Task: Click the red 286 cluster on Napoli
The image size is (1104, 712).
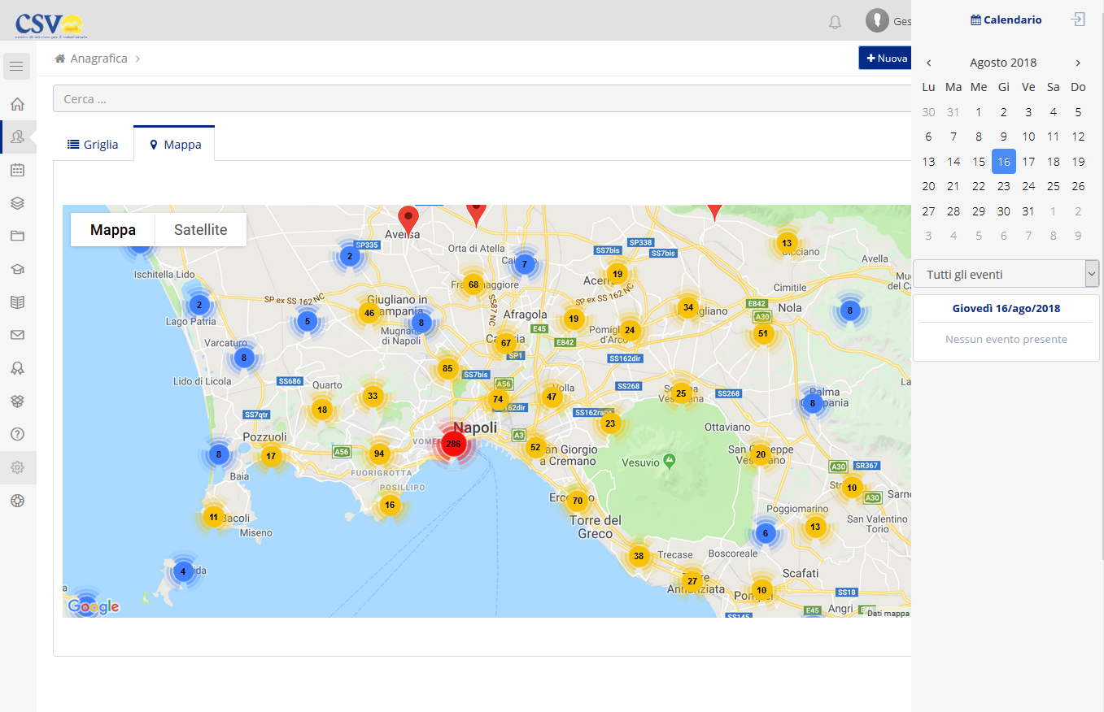Action: [x=453, y=444]
